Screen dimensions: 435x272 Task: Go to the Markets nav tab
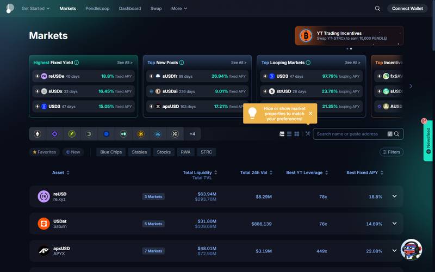(x=67, y=9)
